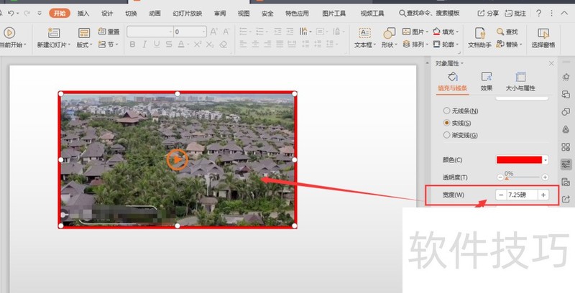Viewport: 575px width, 293px height.
Task: Click the Find (查找) button
Action: 507,32
